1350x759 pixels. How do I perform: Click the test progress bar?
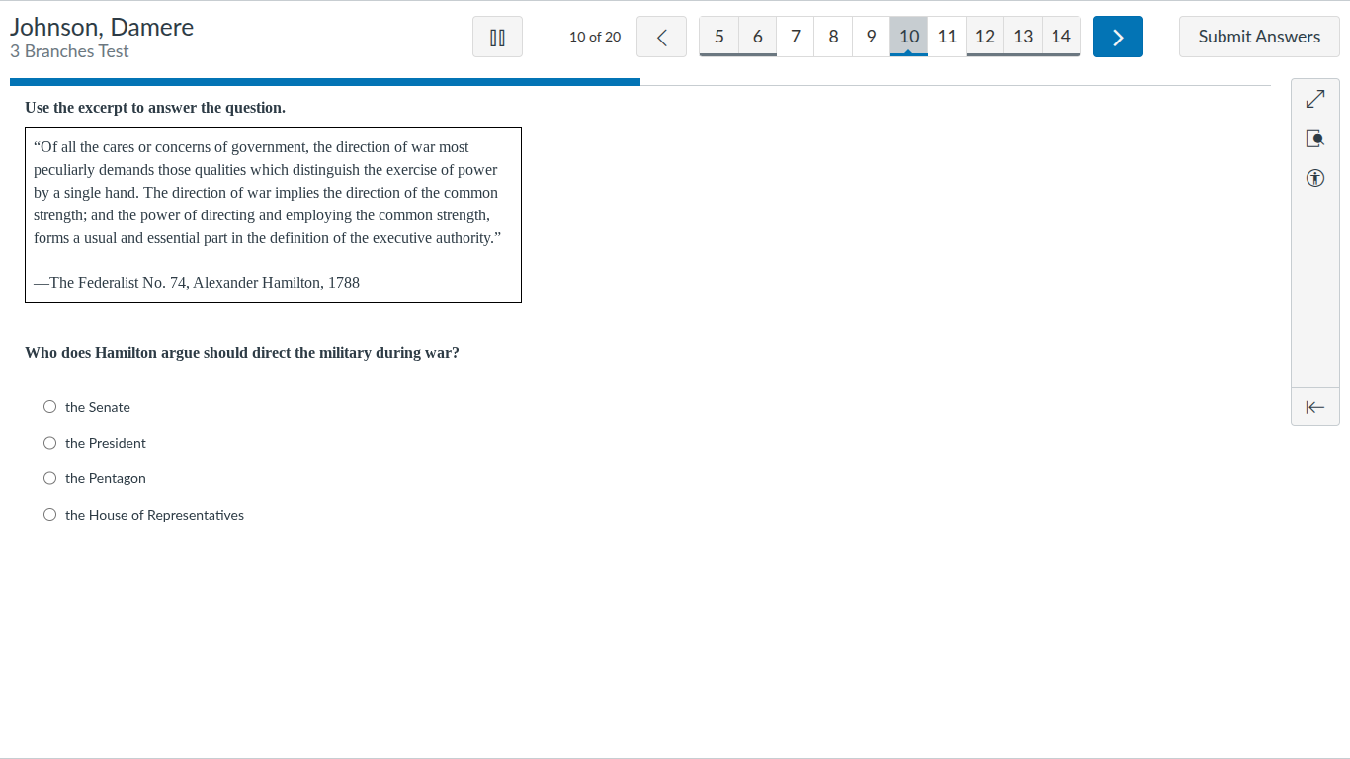640,82
